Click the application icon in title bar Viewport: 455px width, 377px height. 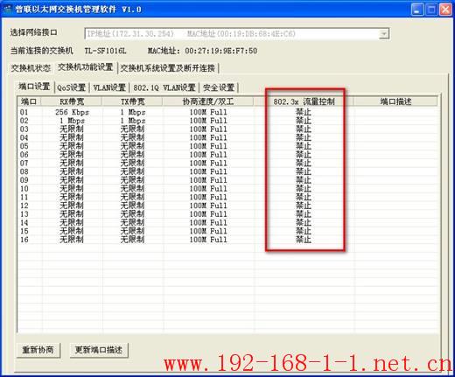(x=8, y=9)
